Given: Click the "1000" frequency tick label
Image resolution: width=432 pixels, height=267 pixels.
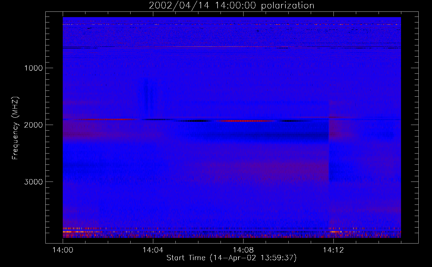Looking at the screenshot, I should tap(33, 68).
